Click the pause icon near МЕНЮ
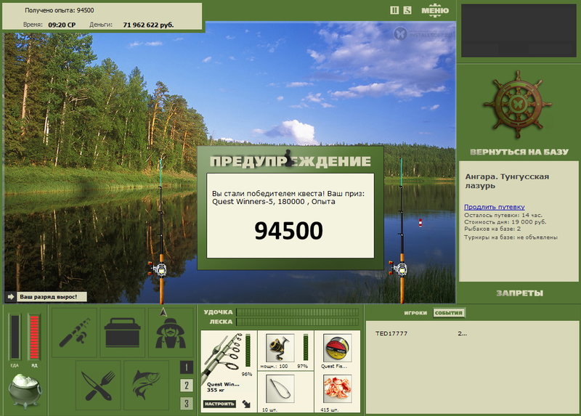Screen dimensions: 581x416 tap(394, 10)
